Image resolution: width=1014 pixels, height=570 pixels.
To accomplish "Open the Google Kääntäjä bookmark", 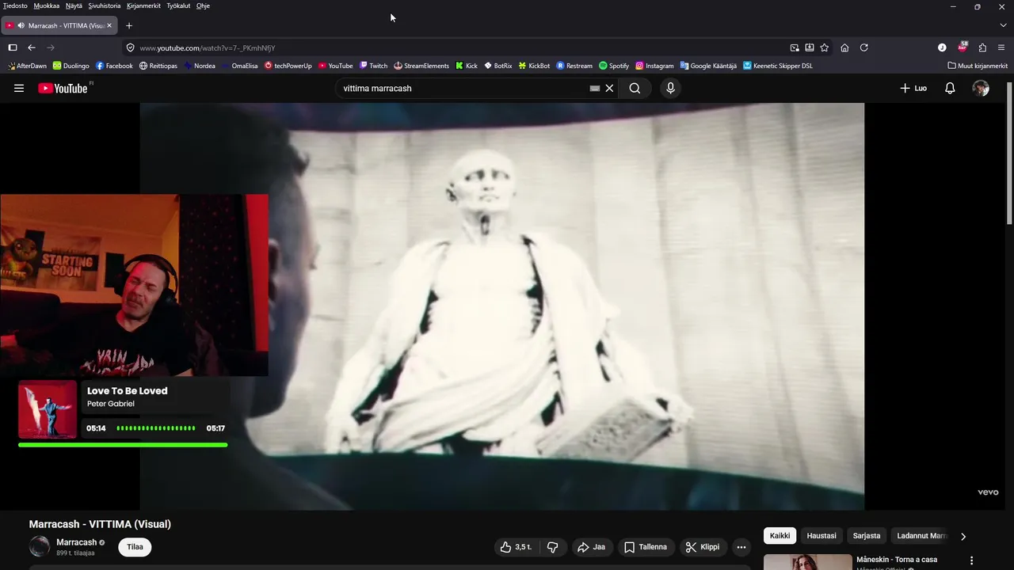I will (708, 66).
